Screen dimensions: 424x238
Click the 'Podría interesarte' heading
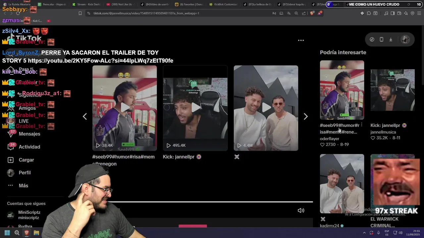(x=343, y=52)
